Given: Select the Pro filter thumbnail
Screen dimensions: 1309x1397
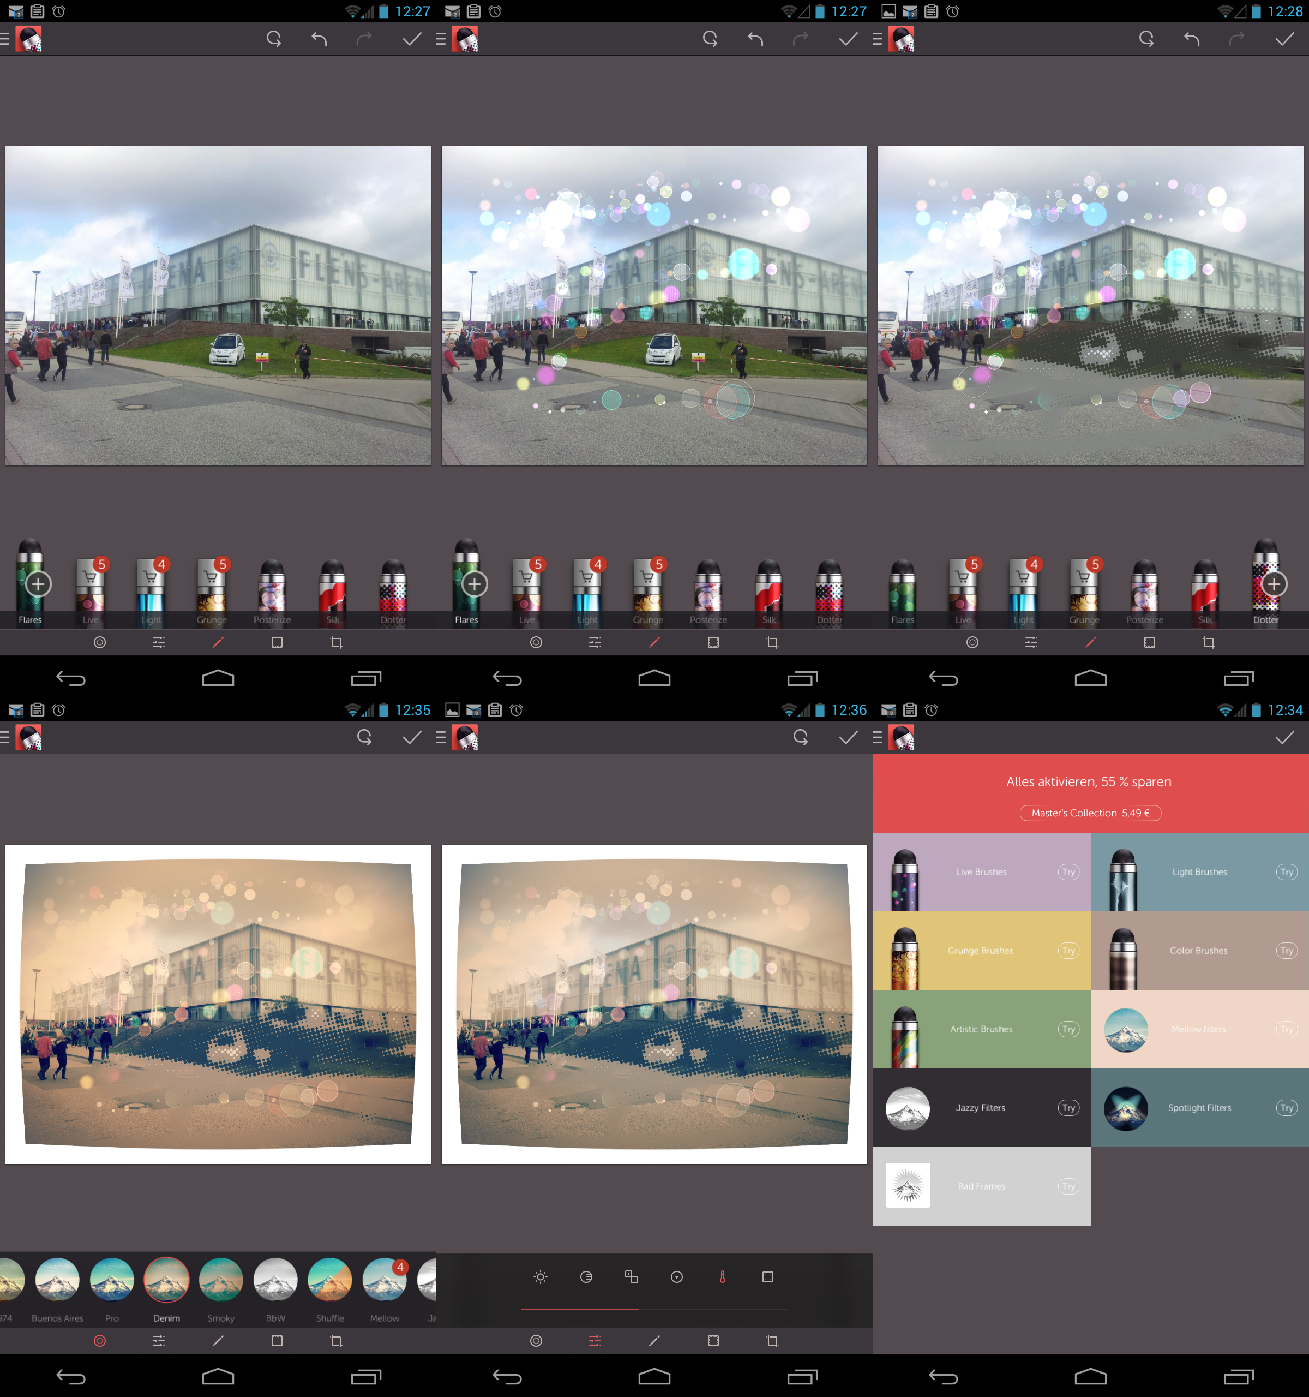Looking at the screenshot, I should click(112, 1280).
